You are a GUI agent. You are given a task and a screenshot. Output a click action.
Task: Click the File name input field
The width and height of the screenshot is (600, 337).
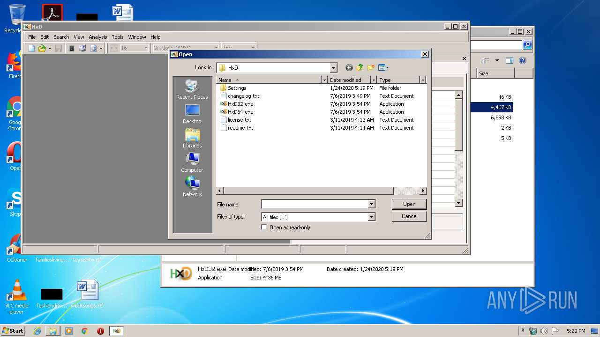pyautogui.click(x=315, y=204)
